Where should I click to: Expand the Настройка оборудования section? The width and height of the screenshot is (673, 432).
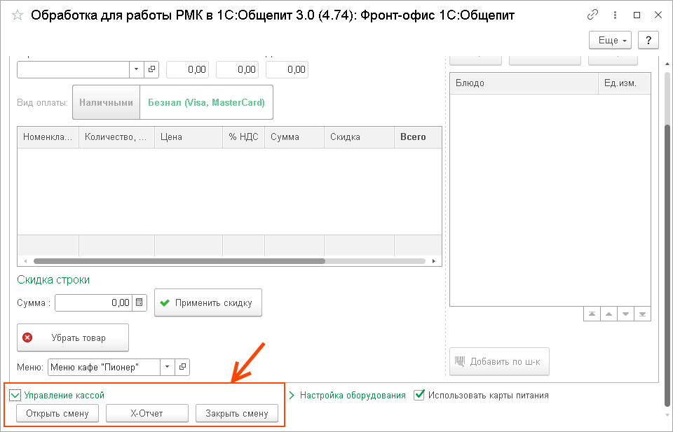pyautogui.click(x=292, y=395)
